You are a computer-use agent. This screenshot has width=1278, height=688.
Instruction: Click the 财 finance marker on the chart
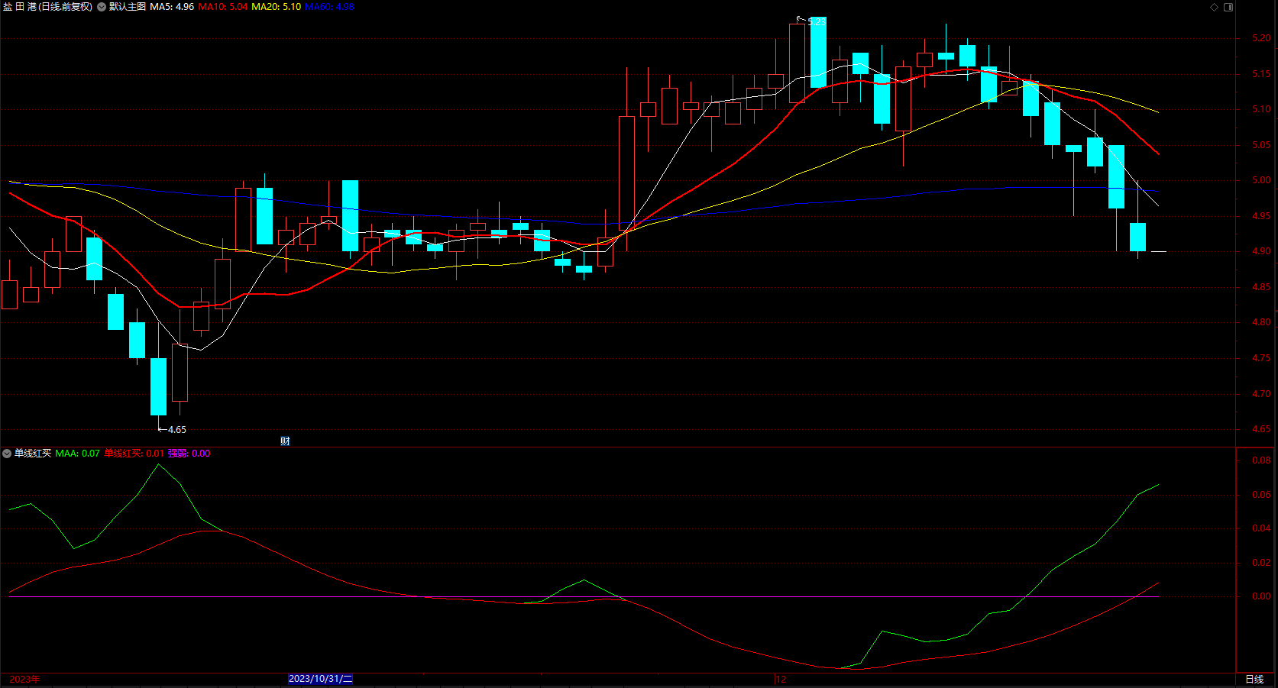285,441
